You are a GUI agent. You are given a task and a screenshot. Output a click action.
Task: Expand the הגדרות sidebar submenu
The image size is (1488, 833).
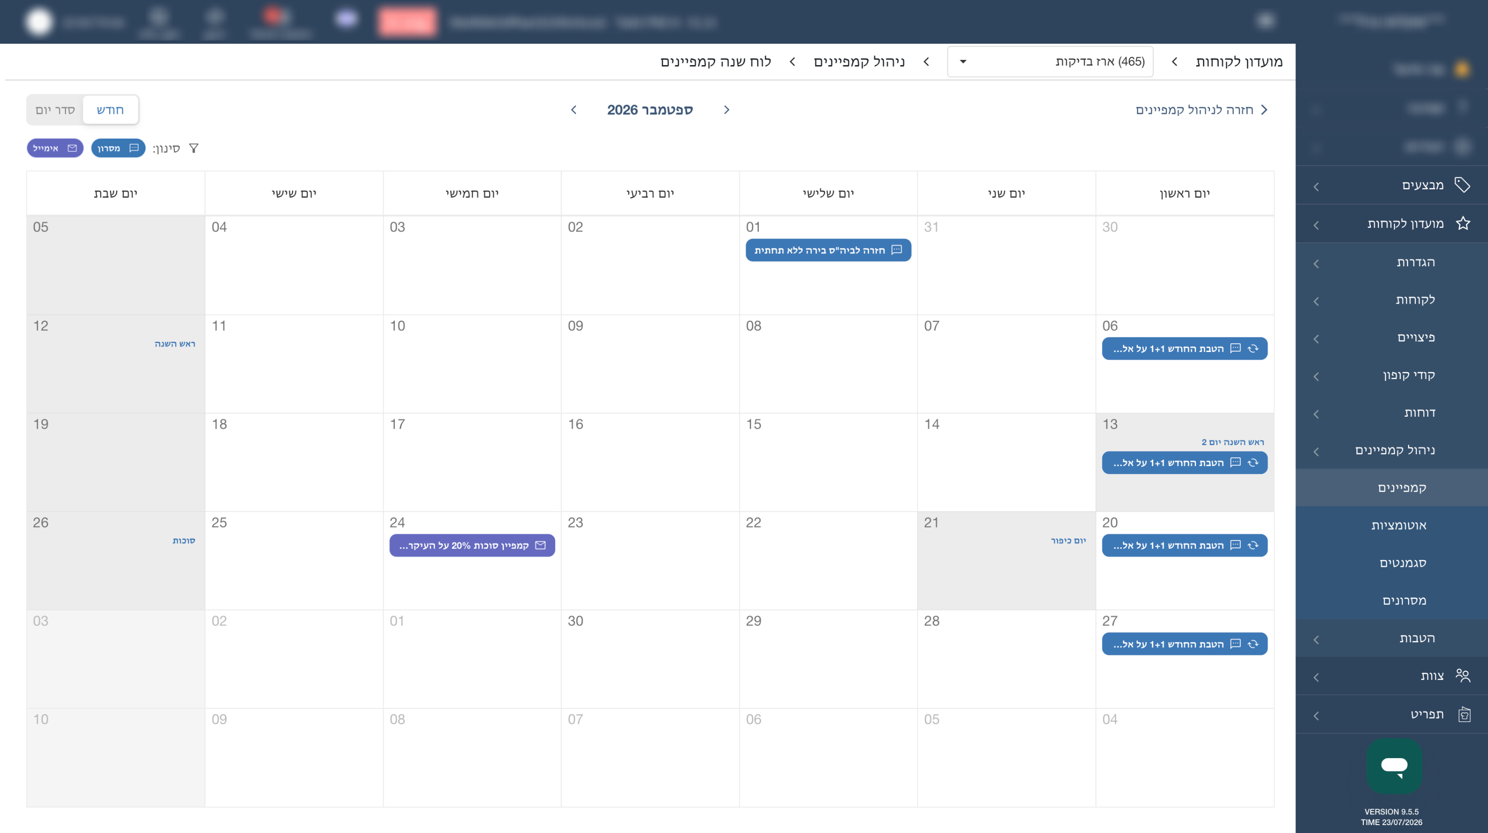click(x=1392, y=262)
